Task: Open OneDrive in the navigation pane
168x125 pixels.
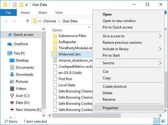Action: 21,44
